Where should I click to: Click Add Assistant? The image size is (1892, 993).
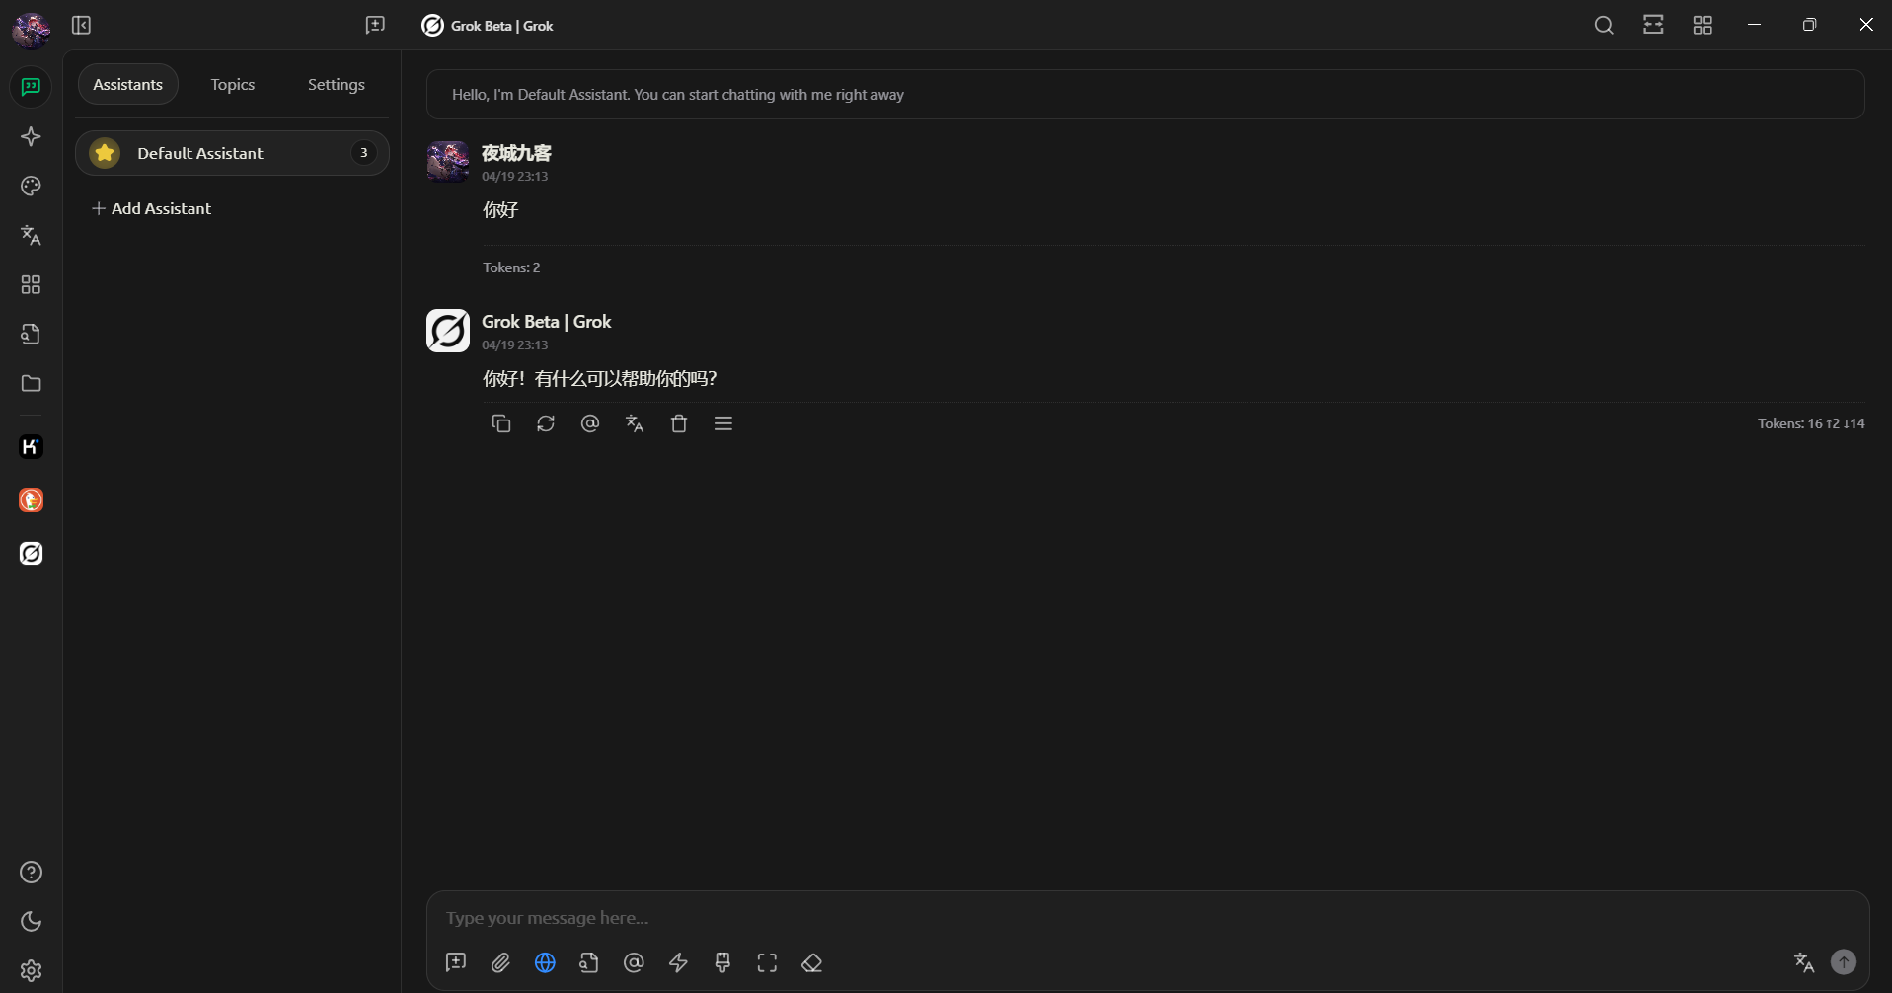click(x=151, y=208)
